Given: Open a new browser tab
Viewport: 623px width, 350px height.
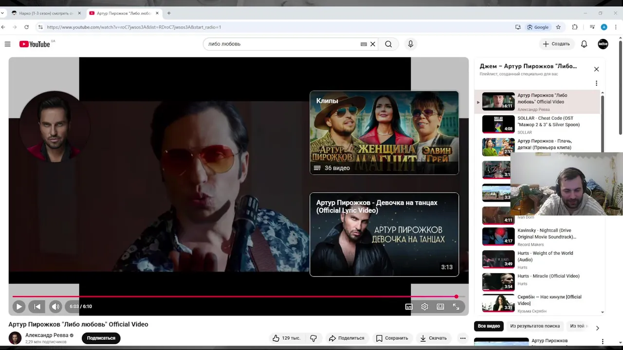Looking at the screenshot, I should click(x=169, y=13).
